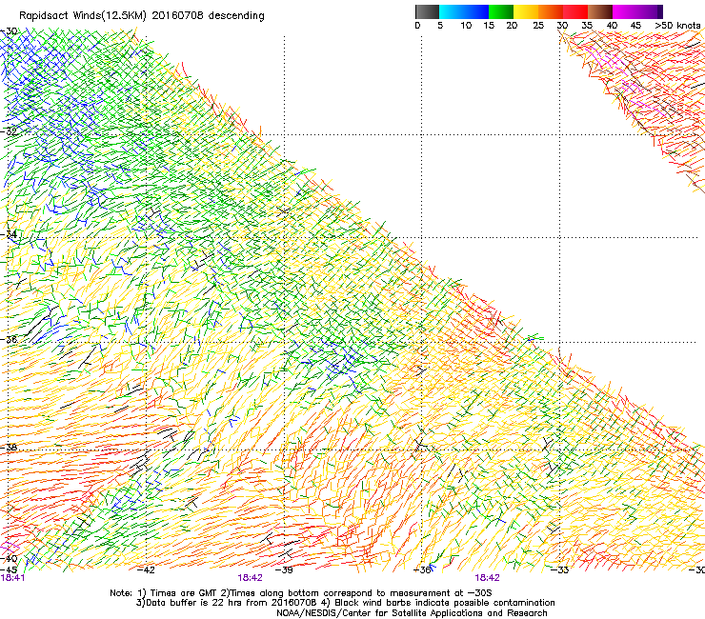Click the -39 longitude axis label
The width and height of the screenshot is (705, 619).
coord(284,569)
